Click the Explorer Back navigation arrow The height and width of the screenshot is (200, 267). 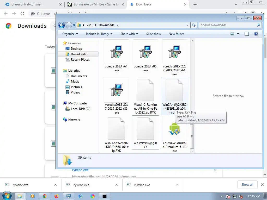click(62, 25)
